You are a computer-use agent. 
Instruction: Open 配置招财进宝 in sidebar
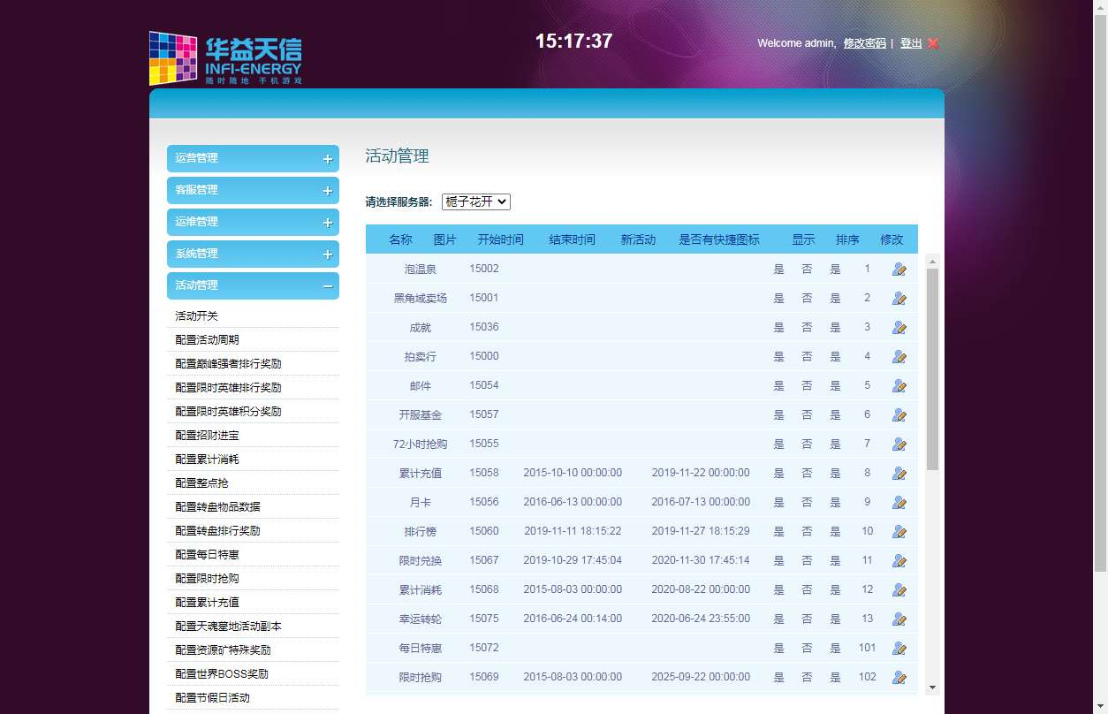coord(207,435)
